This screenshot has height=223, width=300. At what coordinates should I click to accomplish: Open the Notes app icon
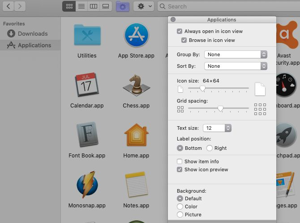(136, 186)
